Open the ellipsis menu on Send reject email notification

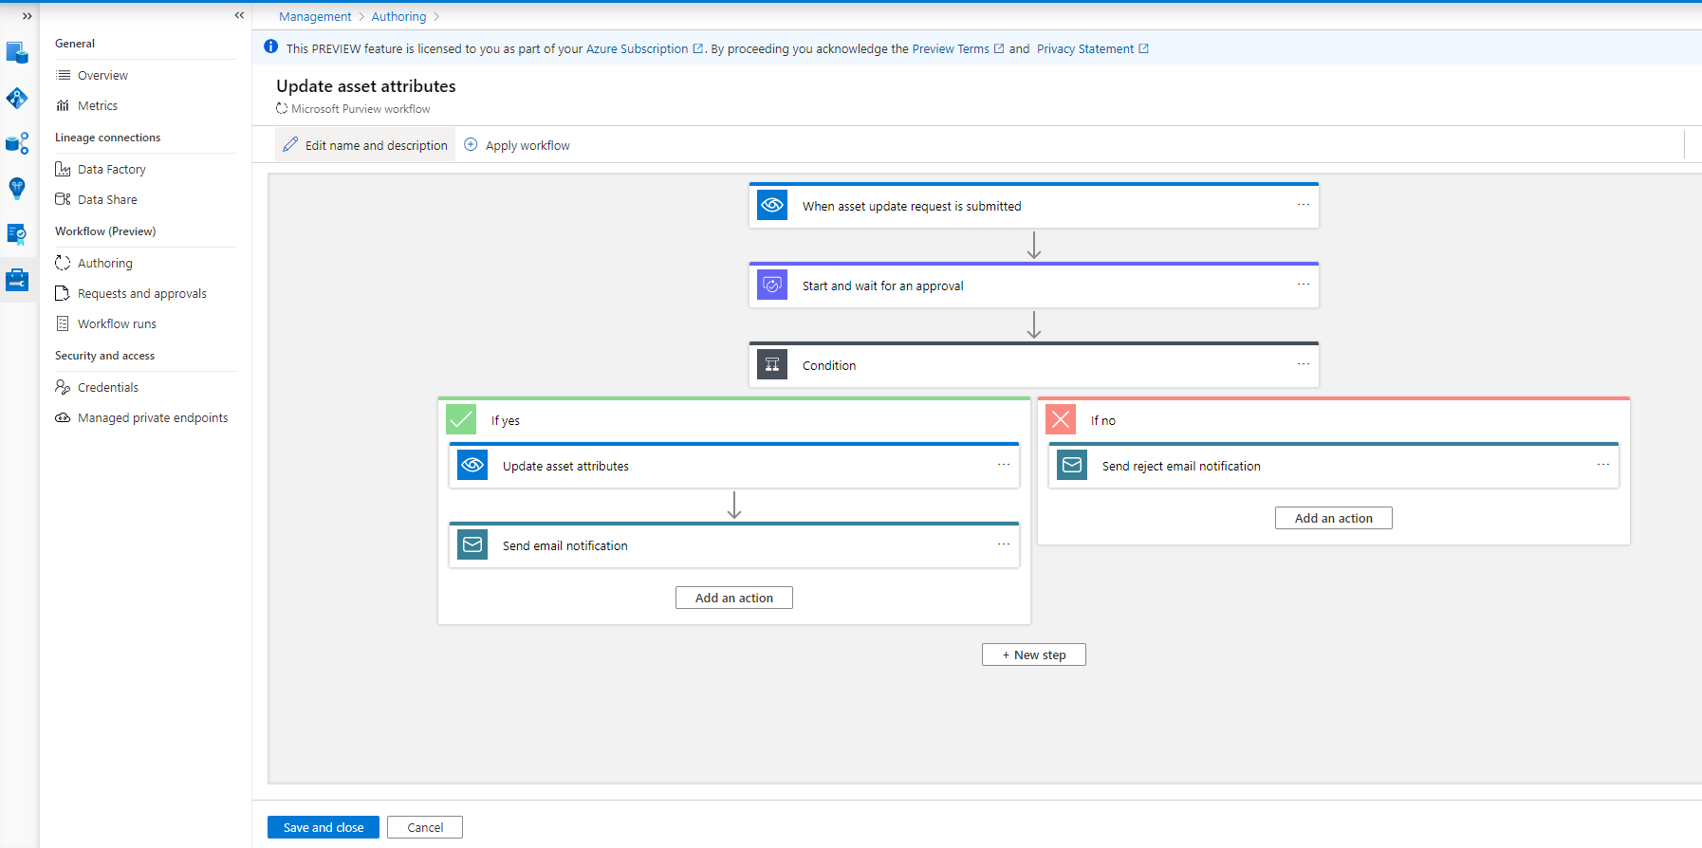(1603, 465)
